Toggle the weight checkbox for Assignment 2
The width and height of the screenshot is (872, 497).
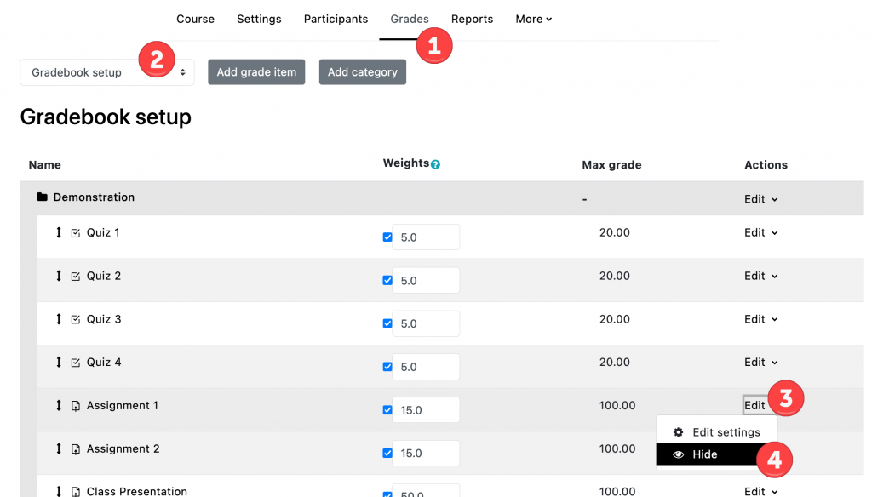(387, 453)
